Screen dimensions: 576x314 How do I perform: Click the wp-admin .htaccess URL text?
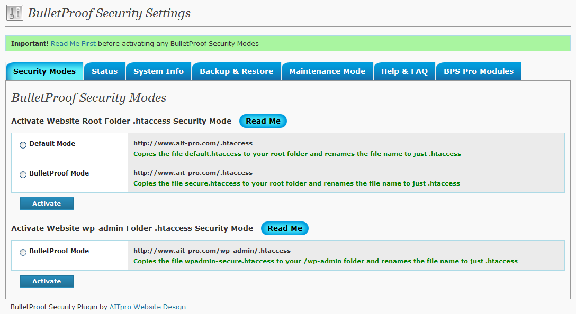212,251
